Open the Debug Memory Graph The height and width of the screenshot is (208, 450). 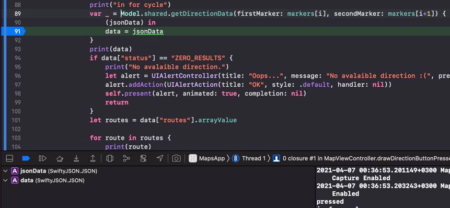(126, 158)
